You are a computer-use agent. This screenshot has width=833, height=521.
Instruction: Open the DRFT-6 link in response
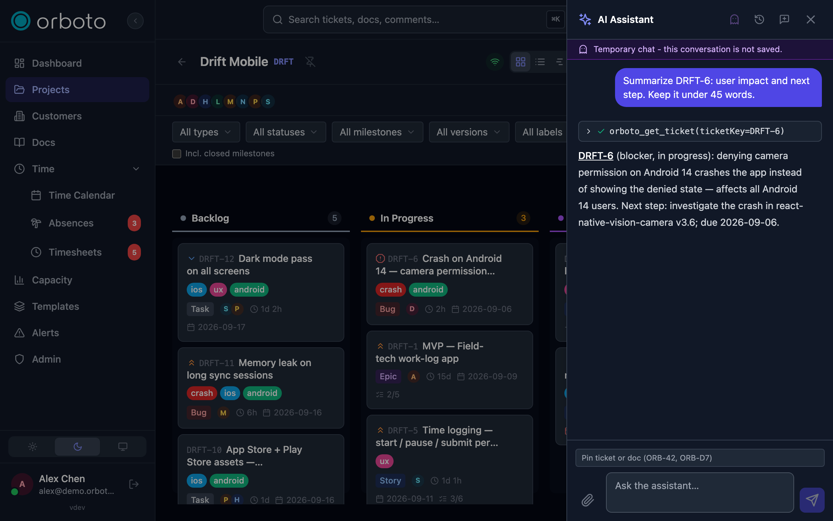(596, 156)
